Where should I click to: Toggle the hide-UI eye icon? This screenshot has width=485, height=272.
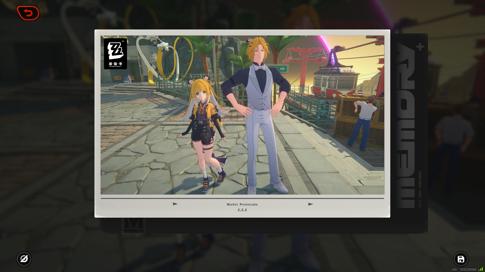pyautogui.click(x=24, y=259)
